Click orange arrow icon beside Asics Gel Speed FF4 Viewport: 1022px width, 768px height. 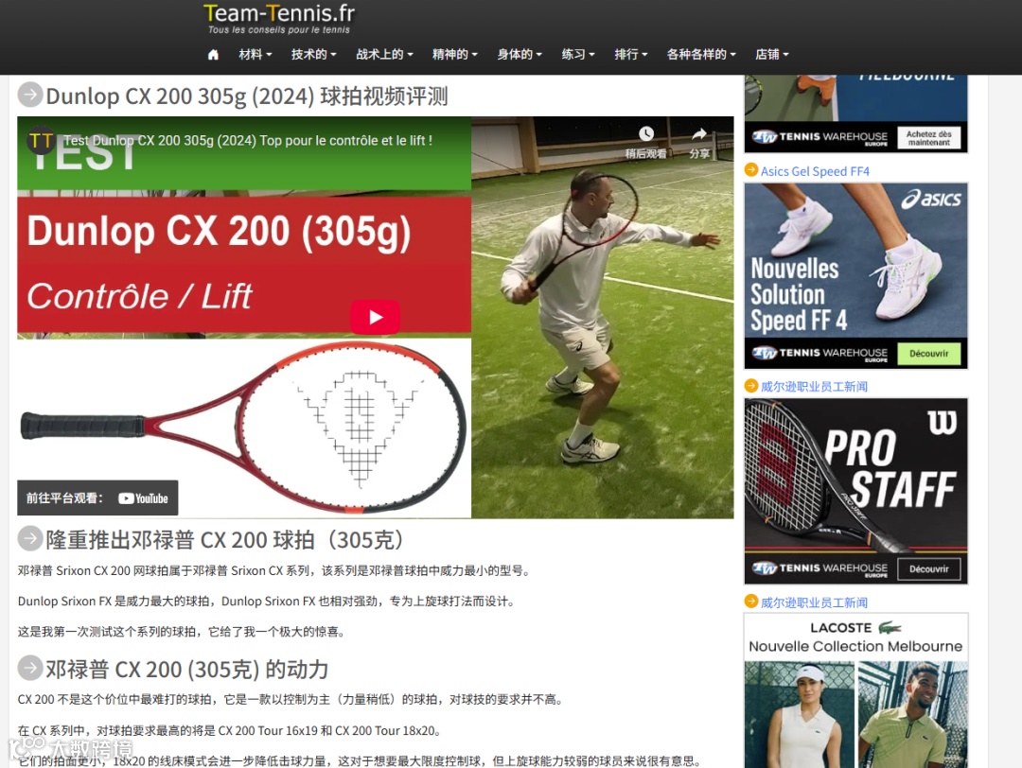pyautogui.click(x=751, y=170)
